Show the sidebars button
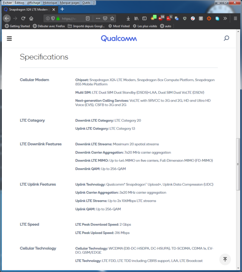Image resolution: width=242 pixels, height=272 pixels. (144, 18)
